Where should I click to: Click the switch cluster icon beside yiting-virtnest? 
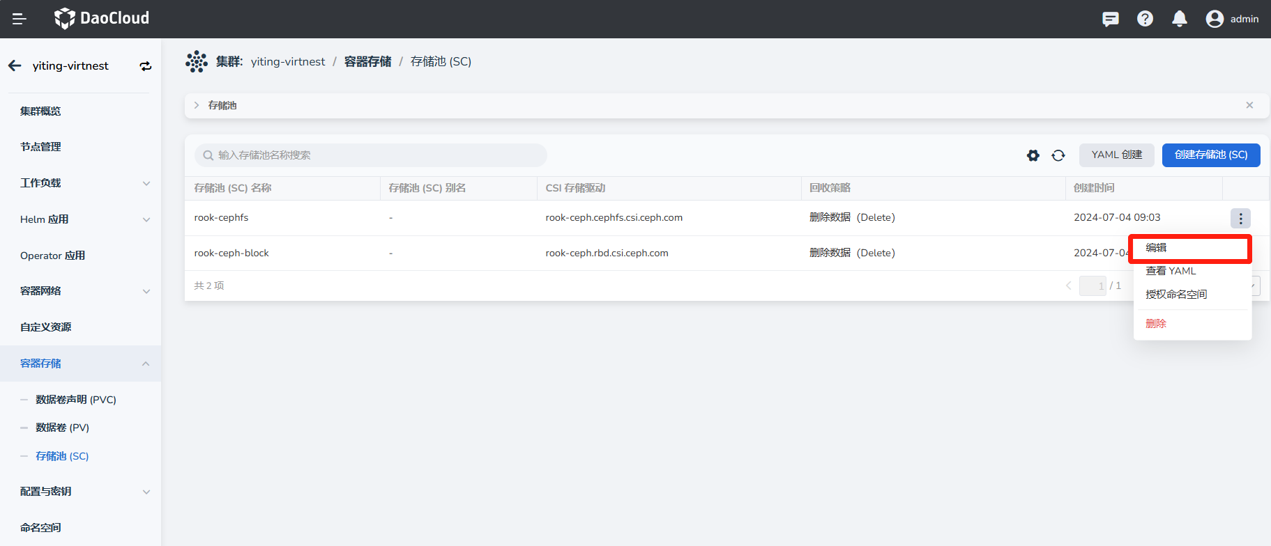click(x=145, y=66)
